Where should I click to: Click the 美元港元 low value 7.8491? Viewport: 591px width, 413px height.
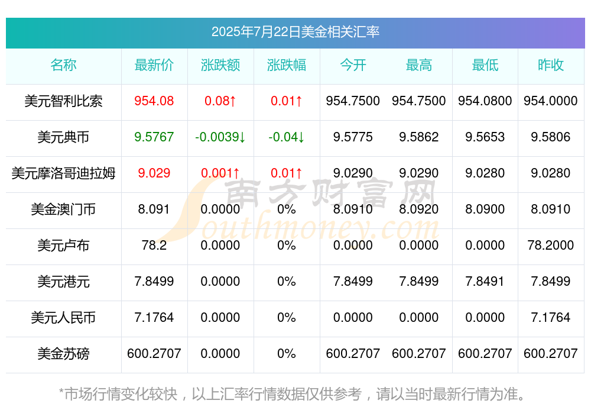click(x=485, y=281)
